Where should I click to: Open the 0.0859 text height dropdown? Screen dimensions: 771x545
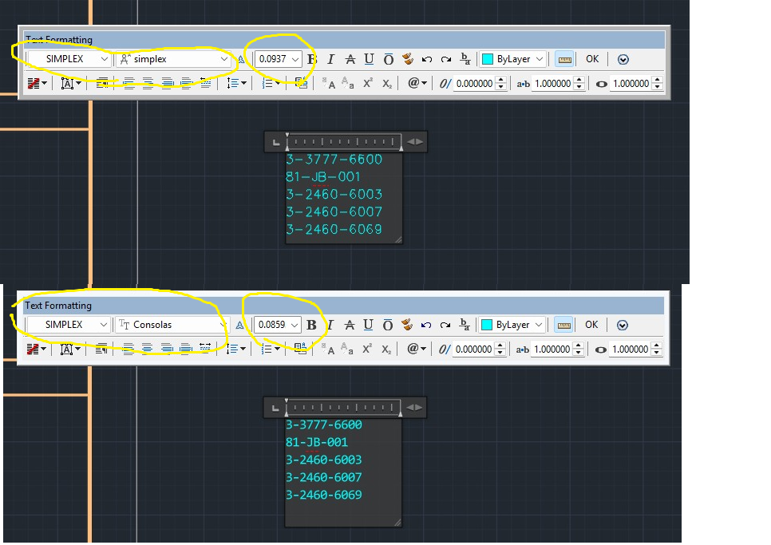[x=294, y=325]
